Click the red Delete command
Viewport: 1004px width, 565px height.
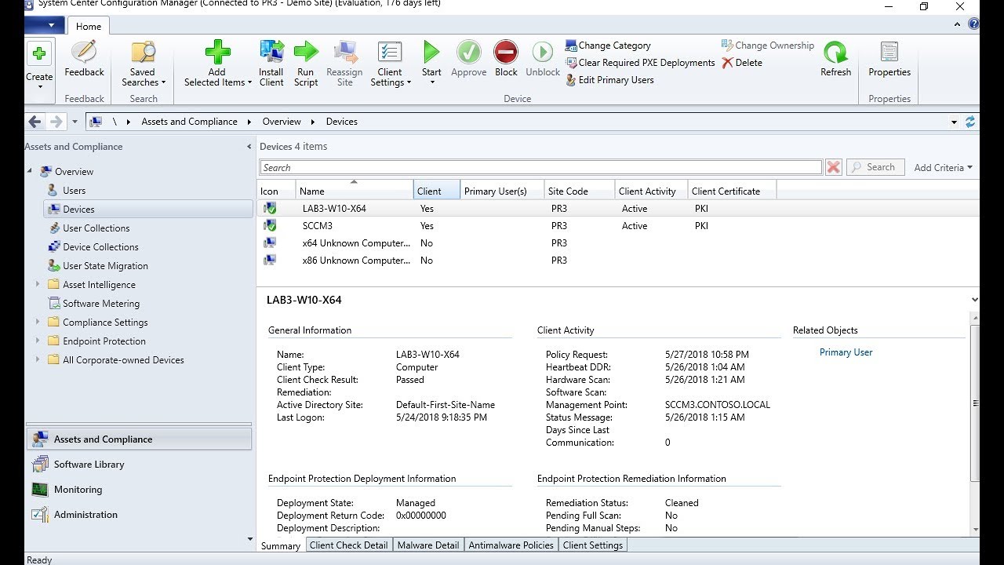(x=742, y=63)
